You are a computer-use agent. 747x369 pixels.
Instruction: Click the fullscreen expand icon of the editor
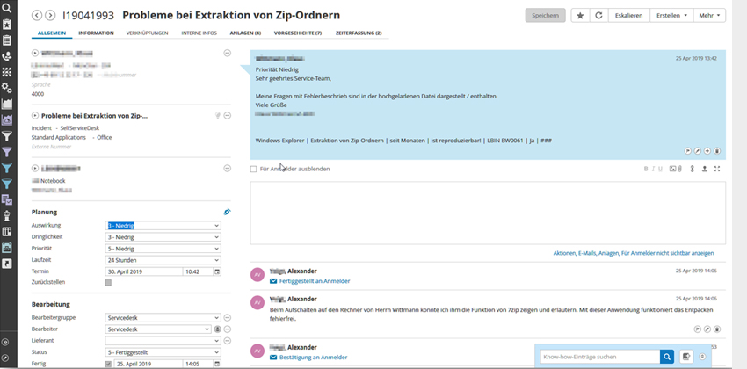click(717, 169)
